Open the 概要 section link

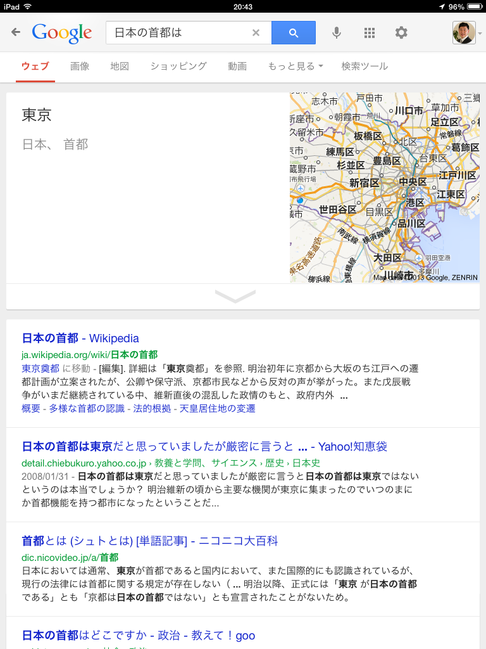pyautogui.click(x=31, y=409)
